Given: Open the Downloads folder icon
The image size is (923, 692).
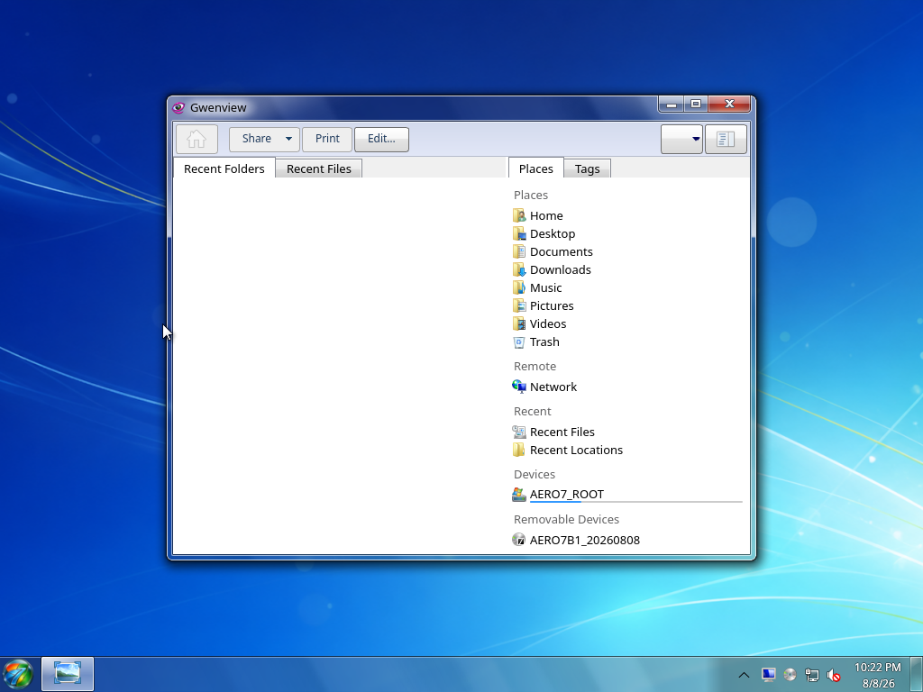Looking at the screenshot, I should coord(519,269).
